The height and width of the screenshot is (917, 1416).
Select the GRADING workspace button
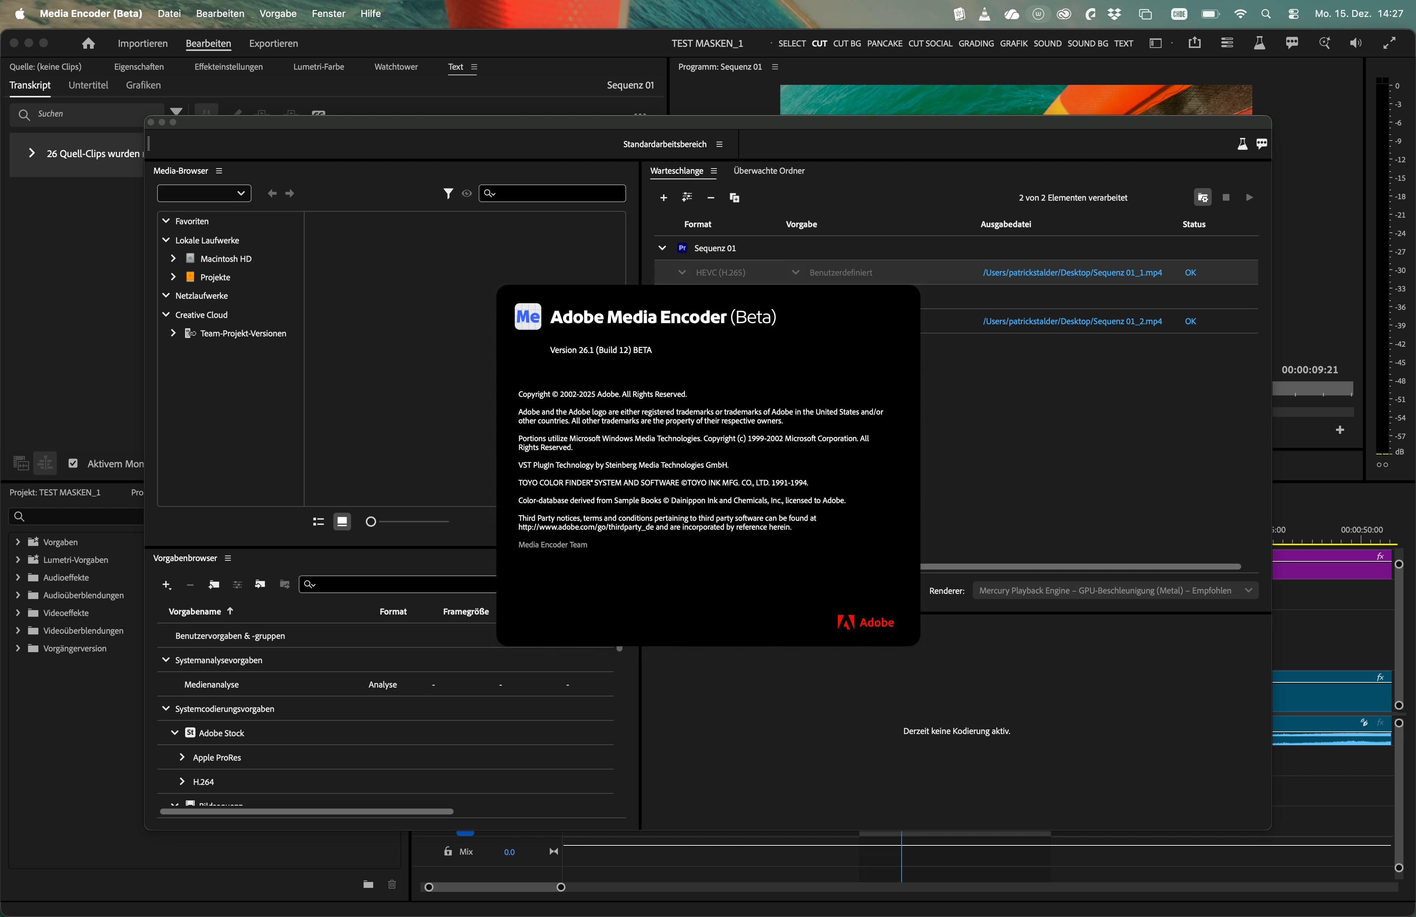point(976,44)
